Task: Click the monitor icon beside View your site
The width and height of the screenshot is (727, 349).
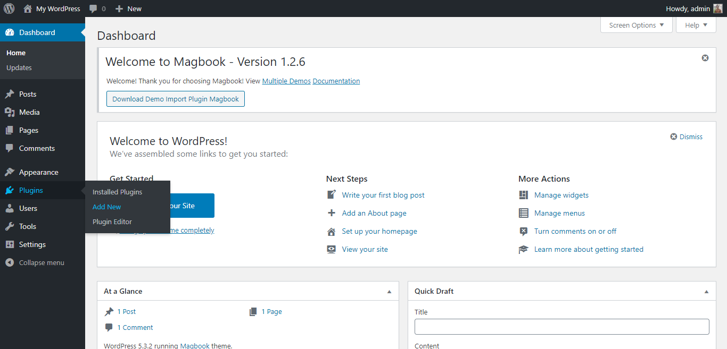Action: [332, 249]
